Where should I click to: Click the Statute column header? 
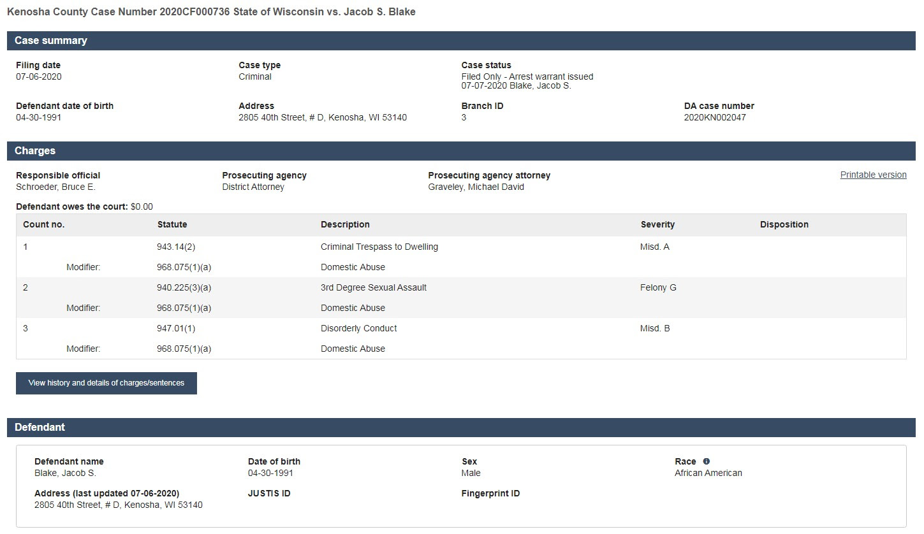(x=172, y=225)
